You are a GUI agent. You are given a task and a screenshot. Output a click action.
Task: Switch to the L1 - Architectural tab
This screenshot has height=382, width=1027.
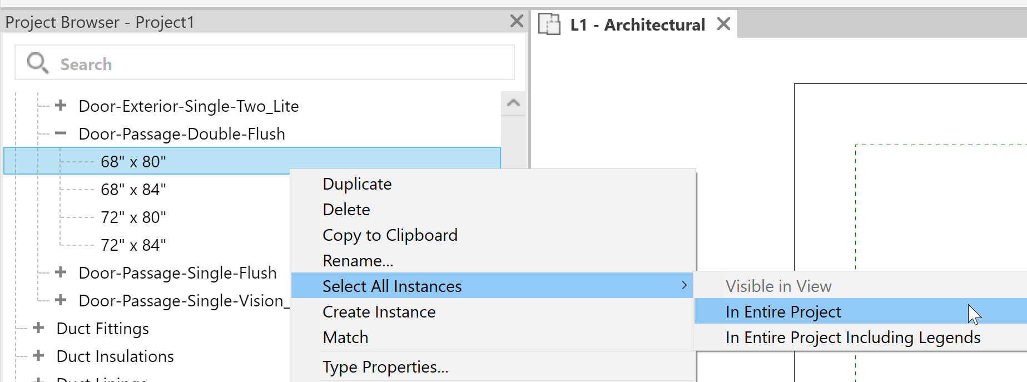point(637,24)
